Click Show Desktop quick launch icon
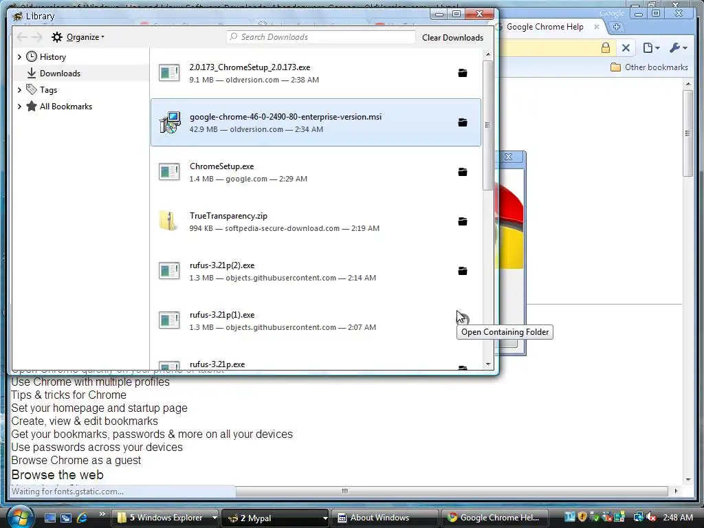This screenshot has width=704, height=528. point(49,518)
